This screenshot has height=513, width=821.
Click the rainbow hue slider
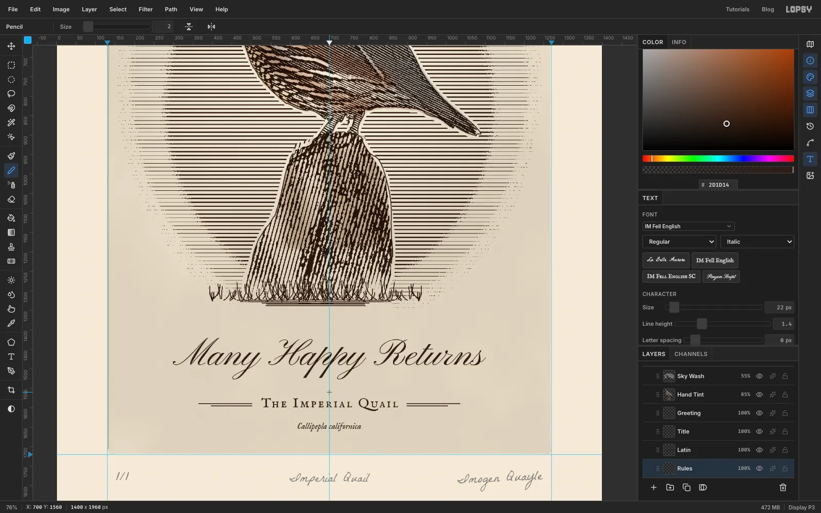[718, 159]
